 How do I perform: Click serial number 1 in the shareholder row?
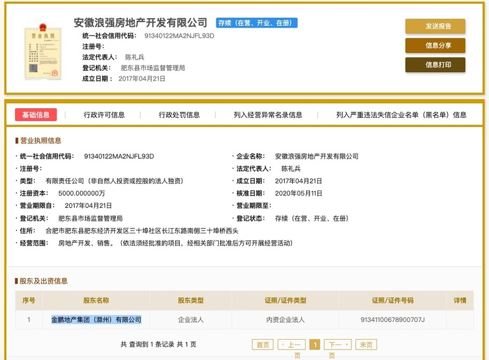tap(29, 320)
